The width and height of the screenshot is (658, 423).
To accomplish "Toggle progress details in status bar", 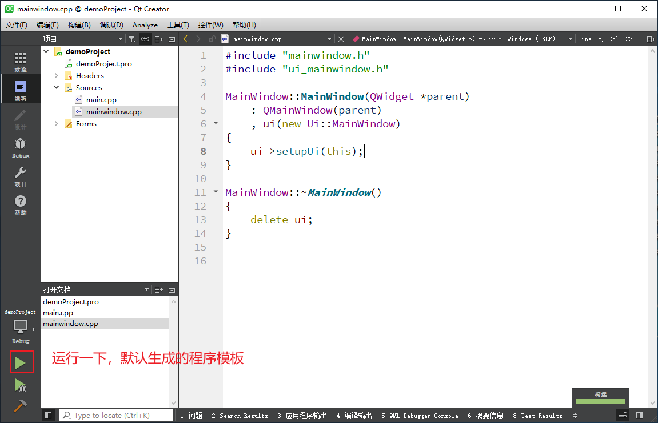I will coord(623,415).
